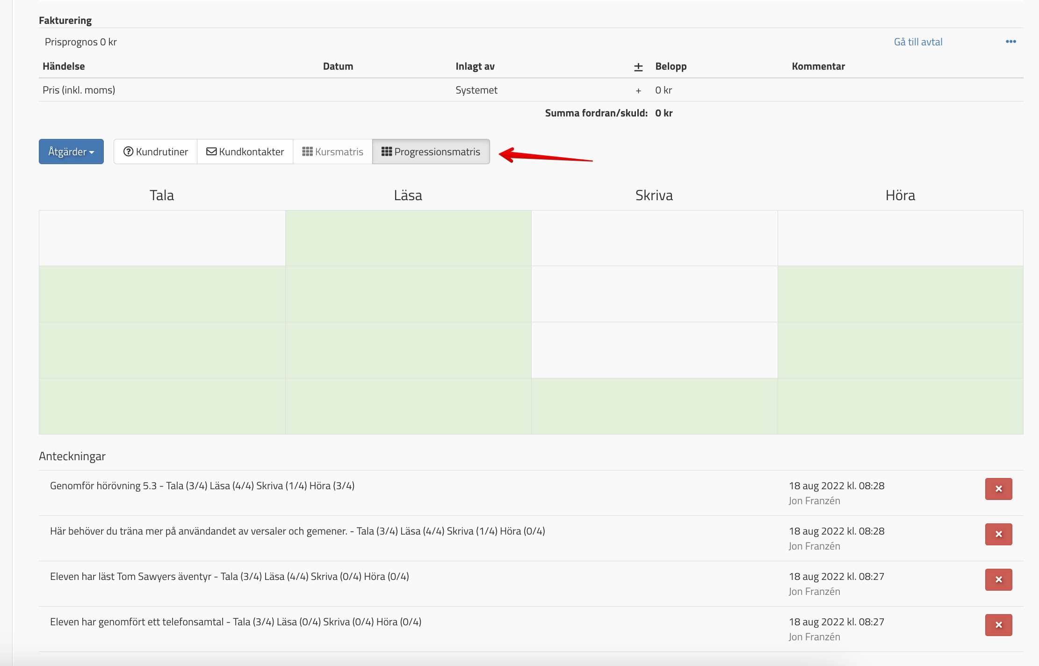Toggle the top empty cell under Höra
Image resolution: width=1039 pixels, height=666 pixels.
click(900, 238)
